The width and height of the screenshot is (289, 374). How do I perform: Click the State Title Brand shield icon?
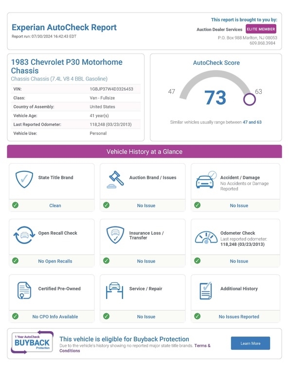24,179
